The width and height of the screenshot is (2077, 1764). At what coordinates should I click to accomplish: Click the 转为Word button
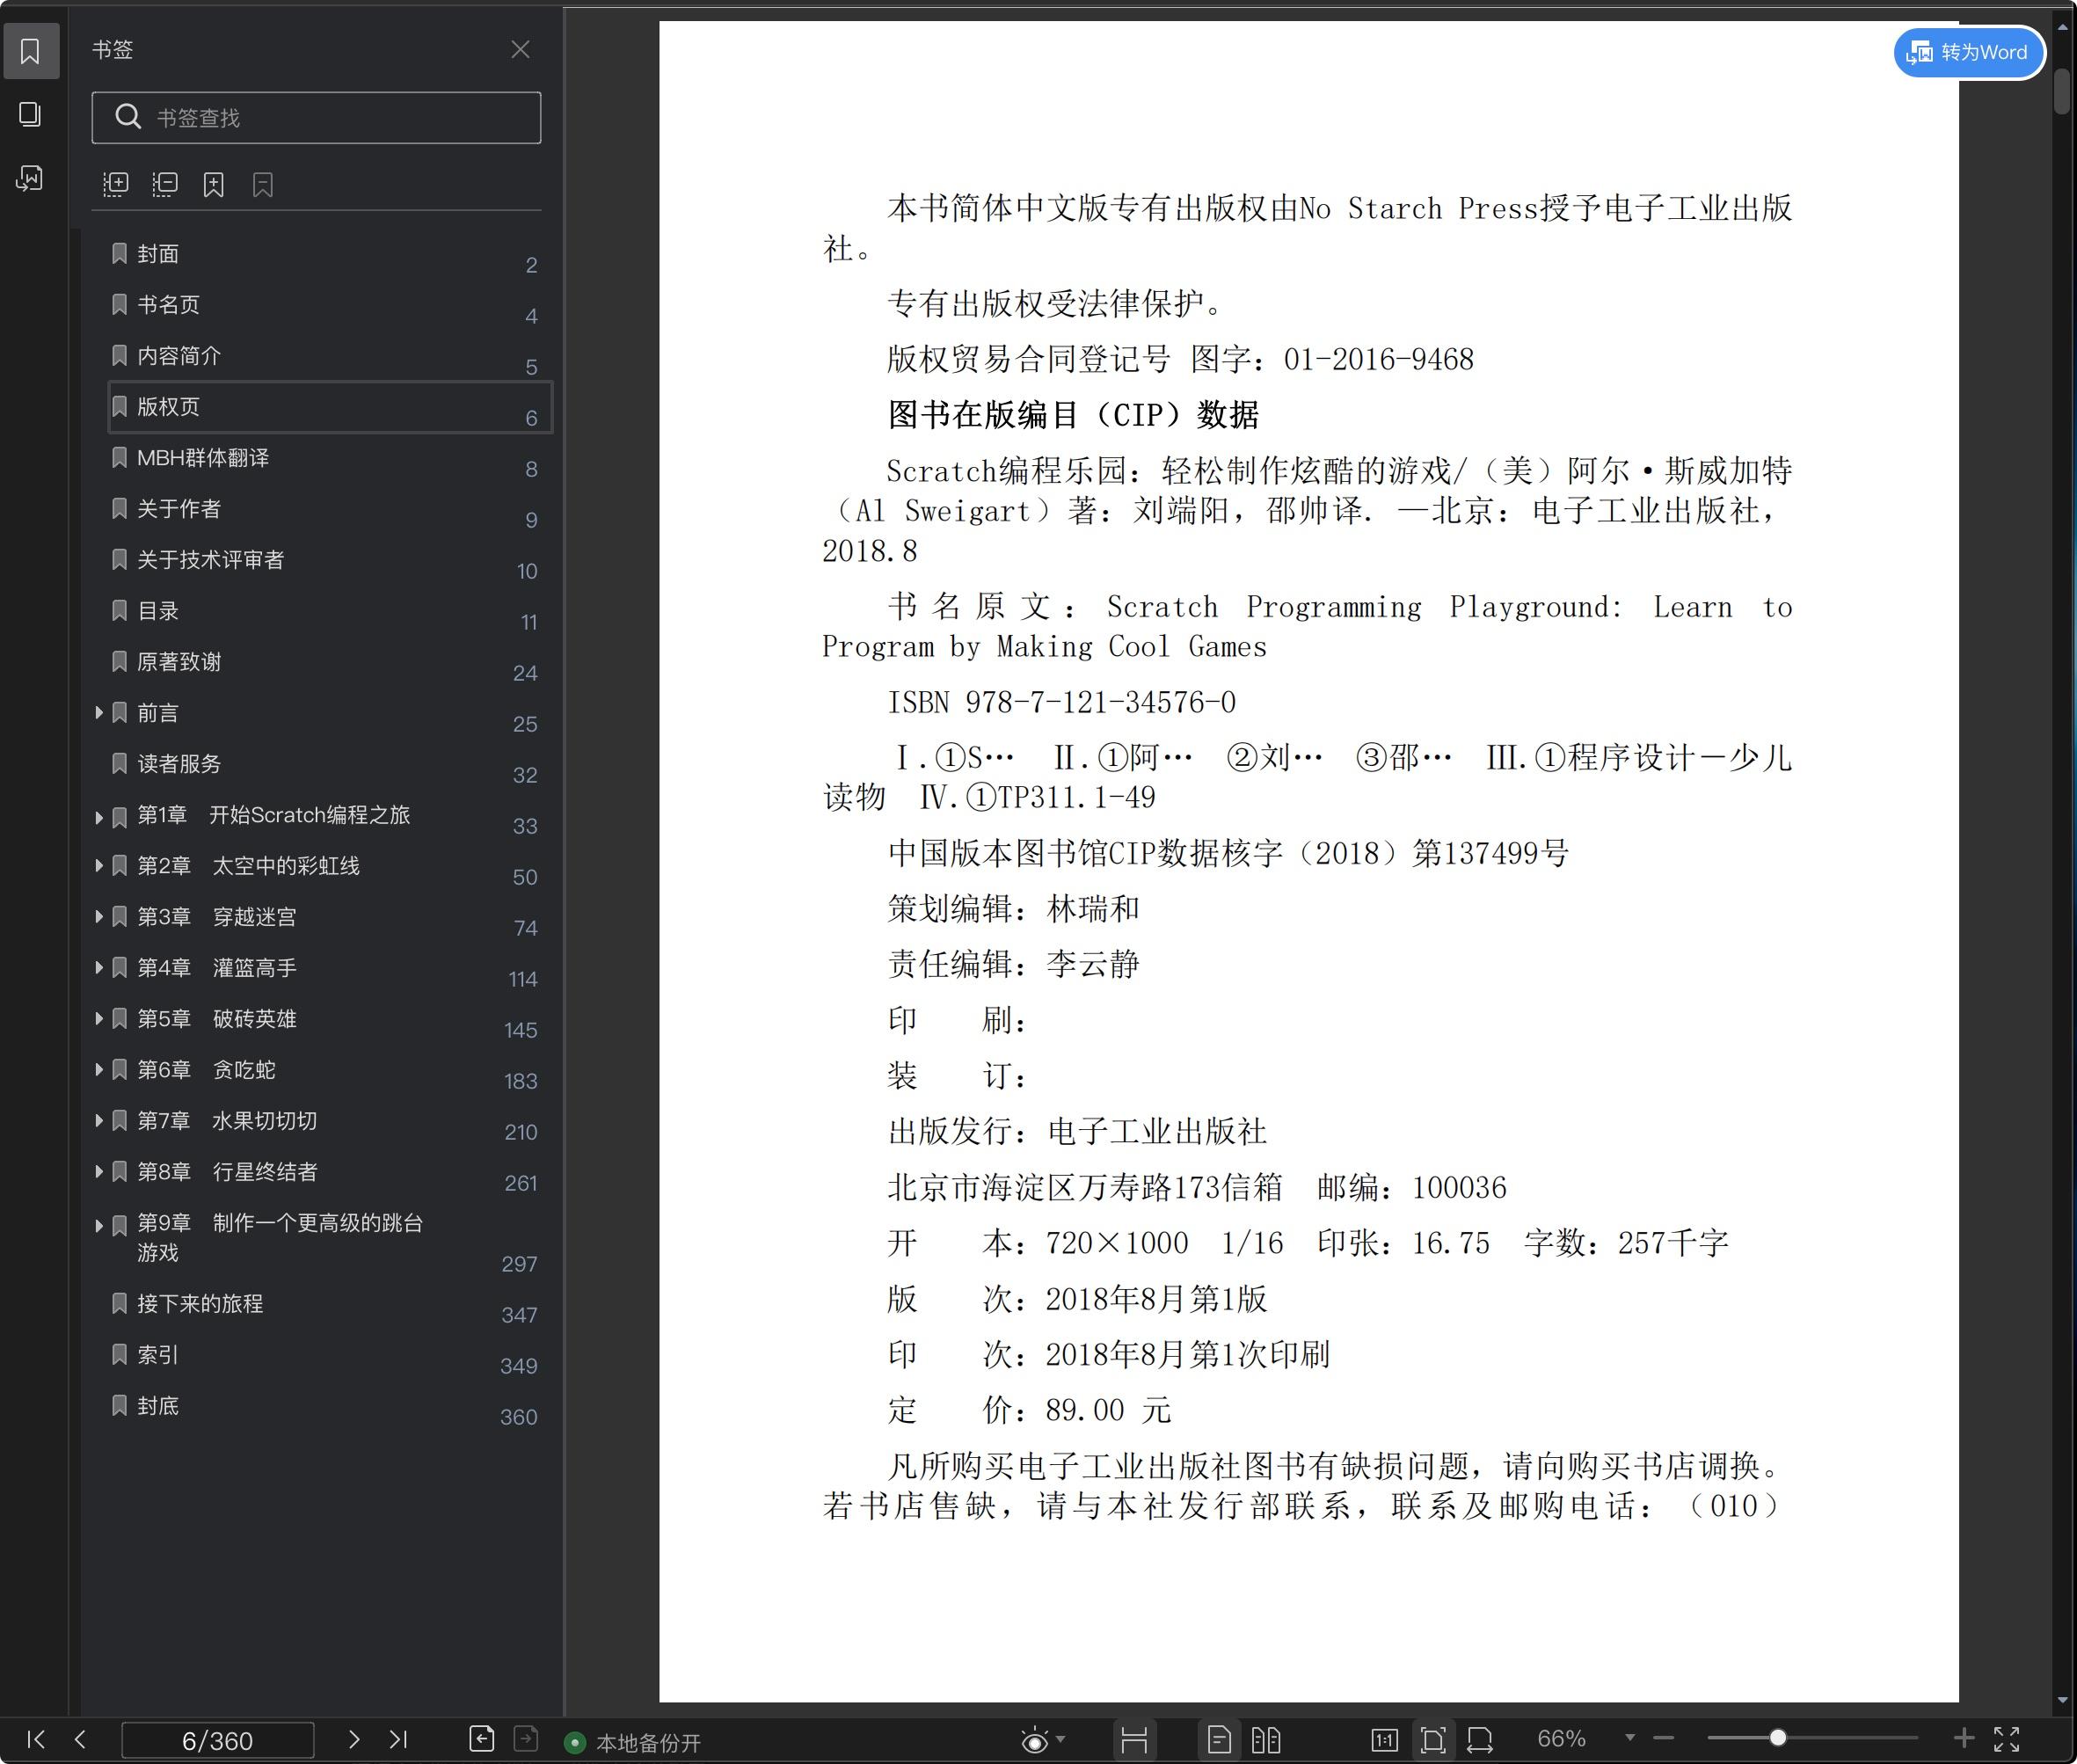click(1968, 52)
